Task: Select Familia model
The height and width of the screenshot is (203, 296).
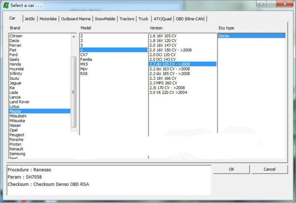Action: coord(114,59)
